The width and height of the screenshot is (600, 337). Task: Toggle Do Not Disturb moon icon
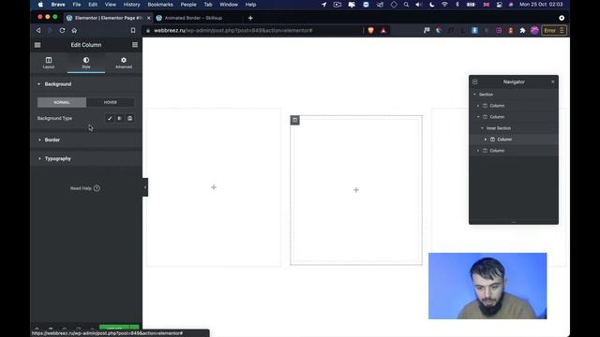[x=431, y=5]
